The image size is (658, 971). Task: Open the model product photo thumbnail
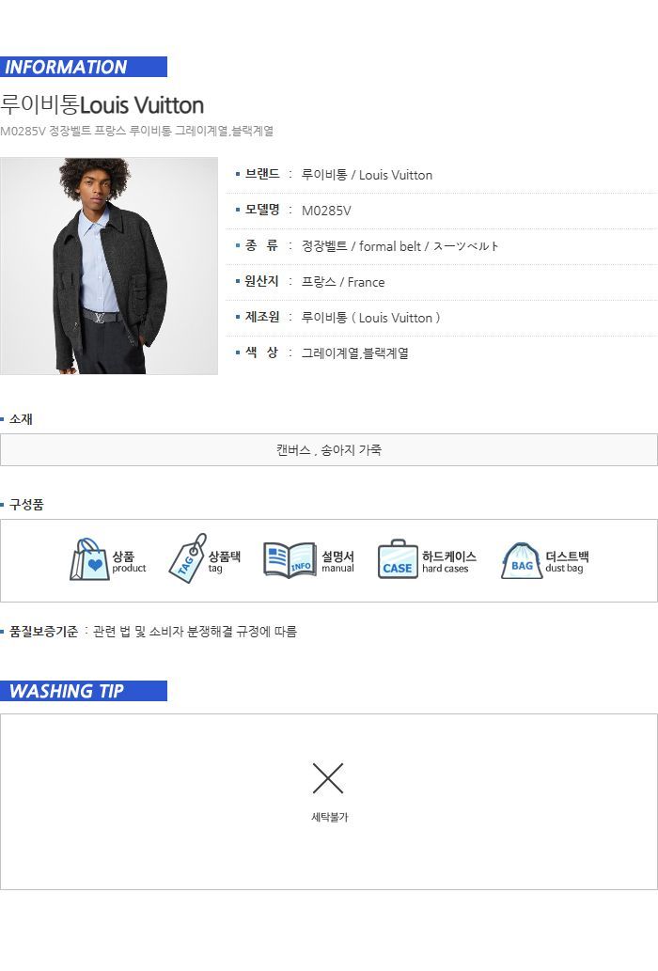pyautogui.click(x=109, y=266)
